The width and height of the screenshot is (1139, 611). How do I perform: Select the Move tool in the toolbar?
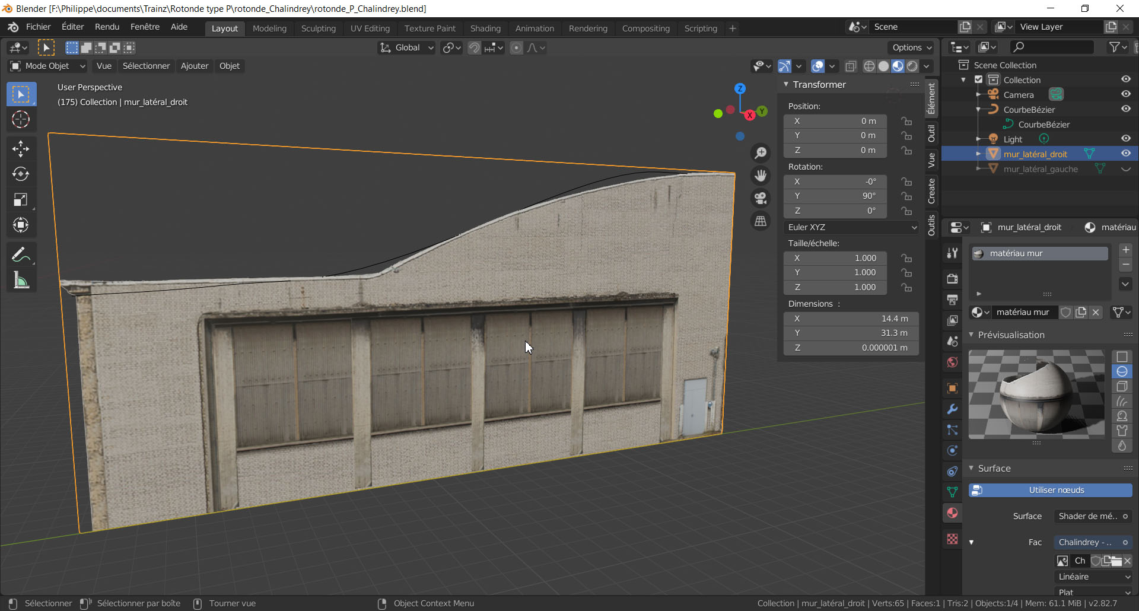pos(21,149)
